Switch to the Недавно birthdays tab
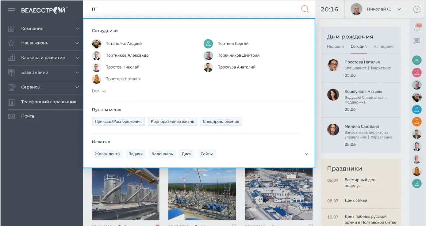The height and width of the screenshot is (226, 426). 335,47
